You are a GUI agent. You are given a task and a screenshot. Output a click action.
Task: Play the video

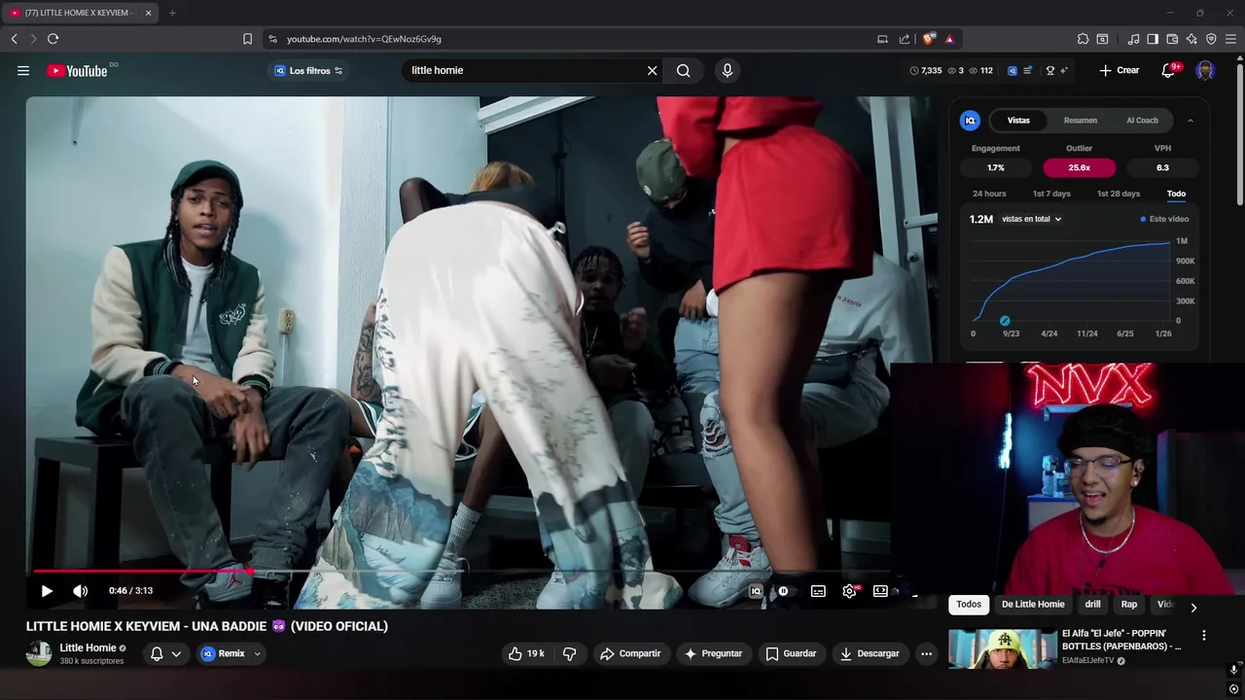[47, 590]
